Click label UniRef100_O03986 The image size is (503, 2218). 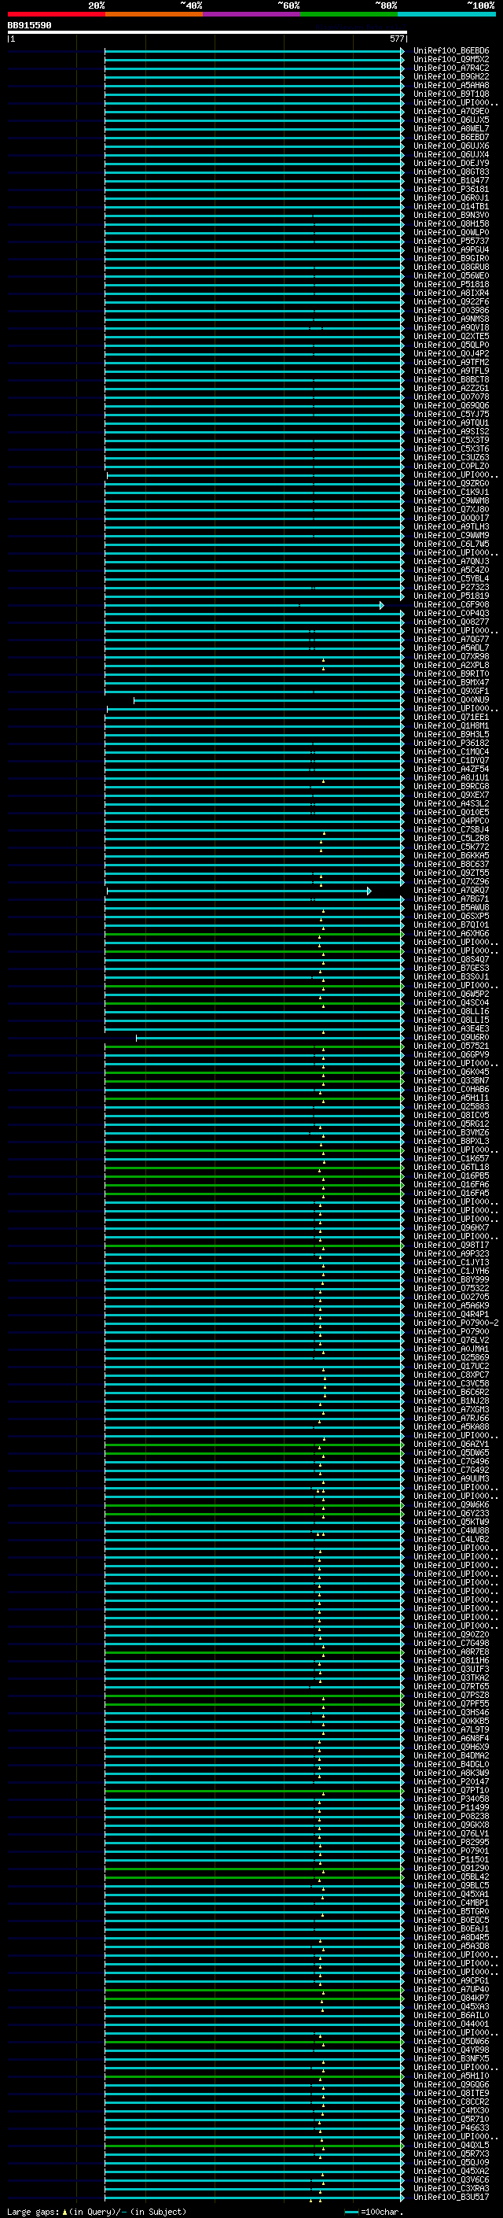[x=451, y=310]
